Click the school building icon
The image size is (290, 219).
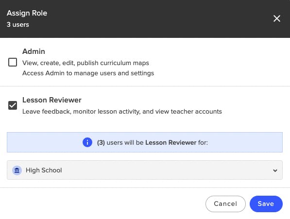[x=17, y=170]
